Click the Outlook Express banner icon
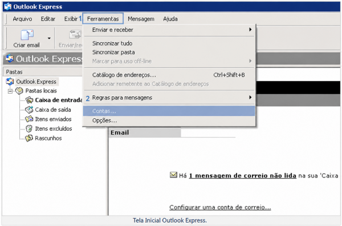 click(x=9, y=59)
